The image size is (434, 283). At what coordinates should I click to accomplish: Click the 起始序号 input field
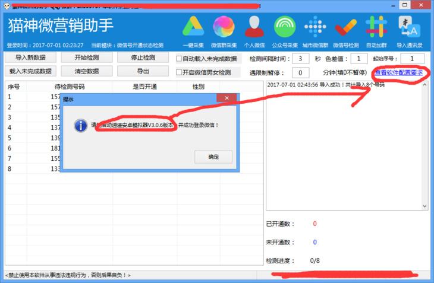point(412,59)
